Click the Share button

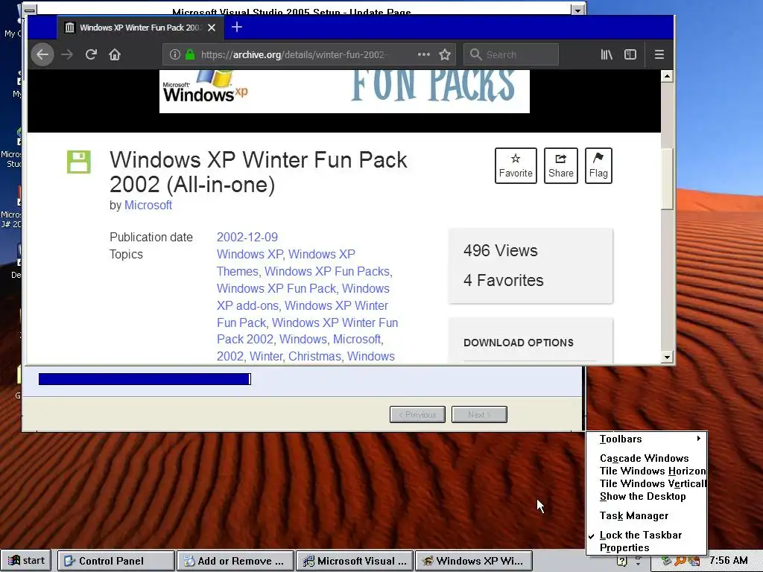(561, 166)
